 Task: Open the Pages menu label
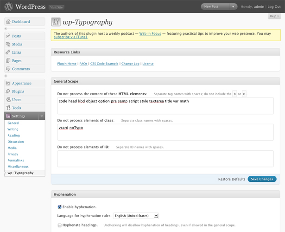(x=17, y=61)
